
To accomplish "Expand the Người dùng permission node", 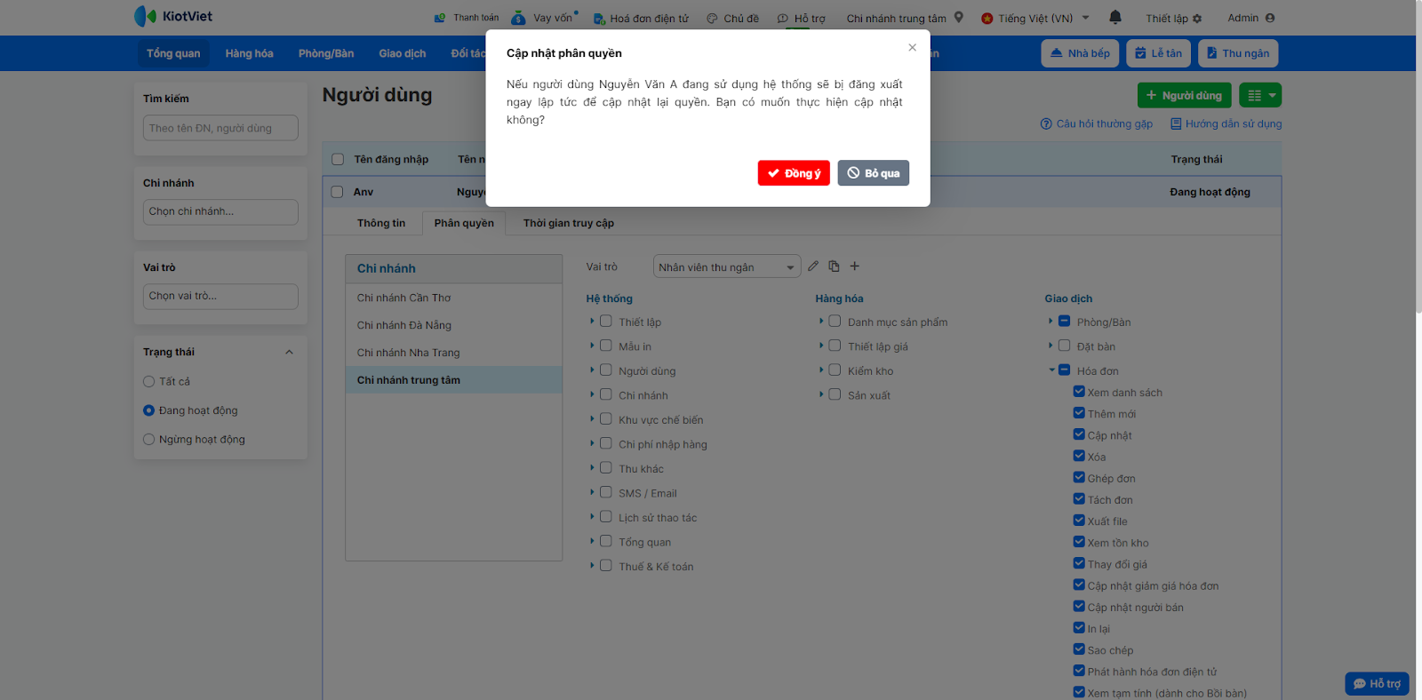I will click(592, 370).
